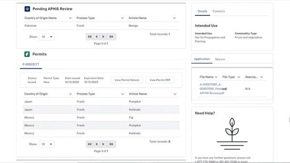
Task: Expand Description column menu
Action: tap(261, 77)
